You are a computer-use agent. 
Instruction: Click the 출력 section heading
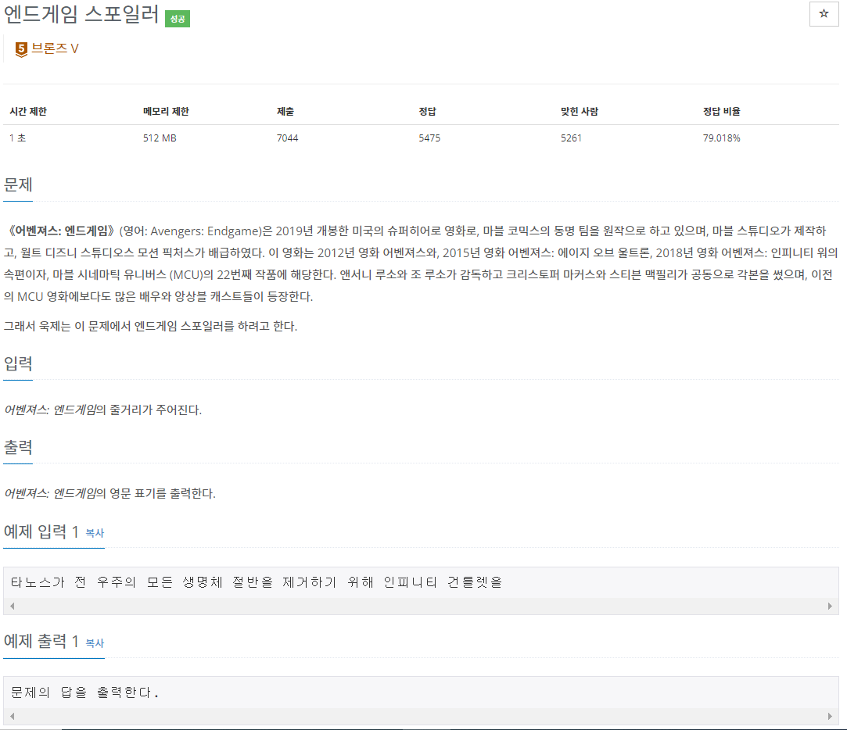click(x=18, y=447)
